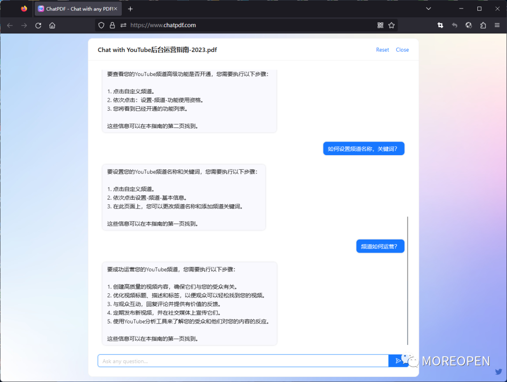Maximize the Firefox window
The image size is (507, 382).
(x=479, y=9)
